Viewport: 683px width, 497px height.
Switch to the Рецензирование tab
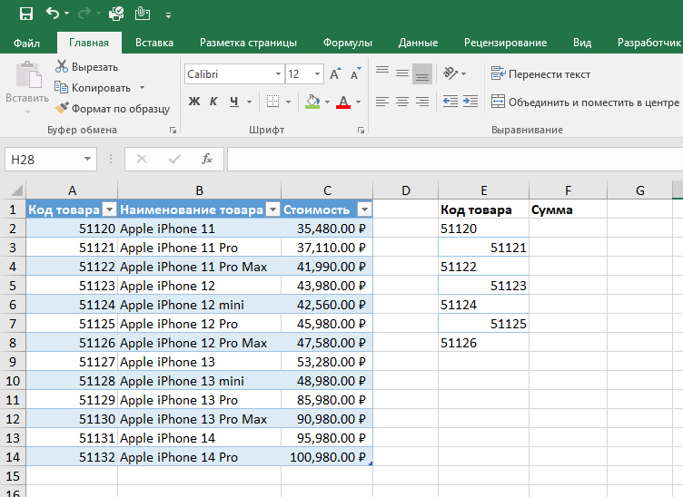[505, 43]
